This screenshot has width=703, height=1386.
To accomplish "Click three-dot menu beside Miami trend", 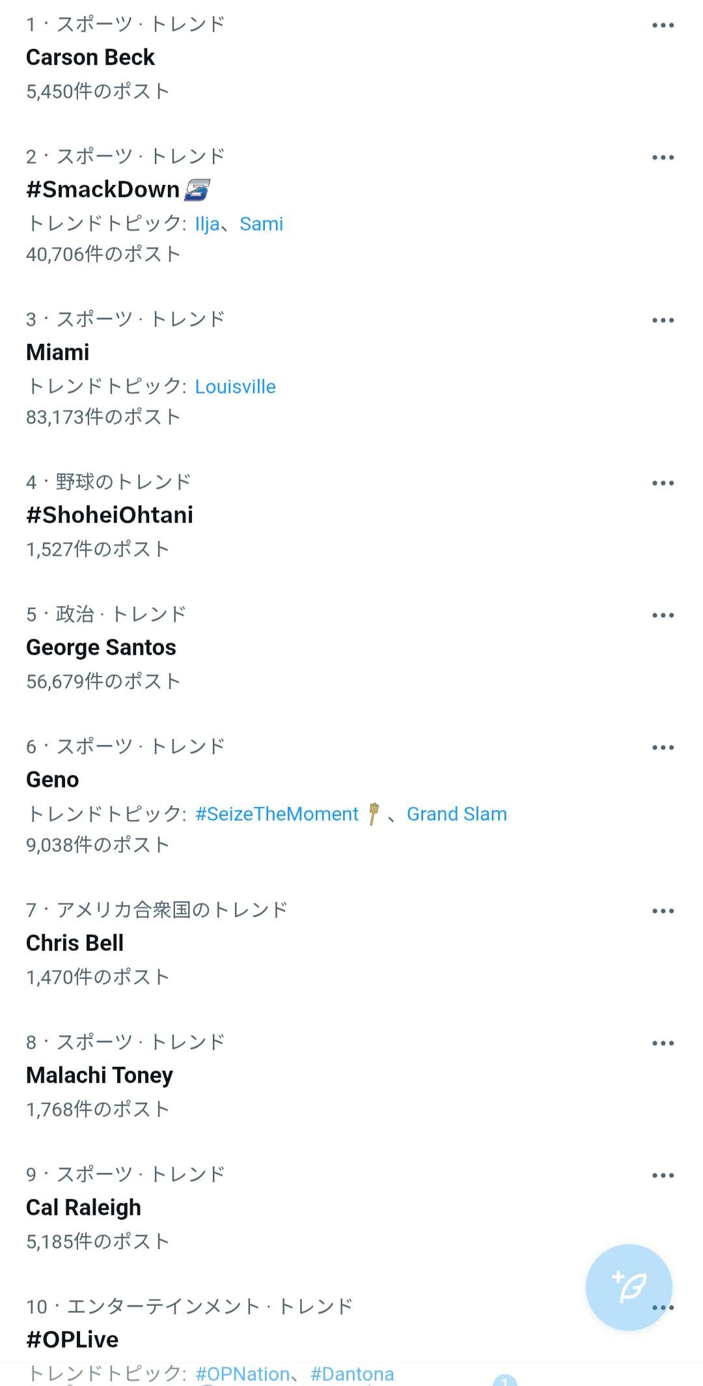I will [663, 320].
